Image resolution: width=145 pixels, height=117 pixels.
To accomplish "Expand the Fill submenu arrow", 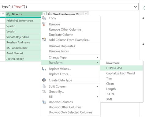I will point(98,97).
